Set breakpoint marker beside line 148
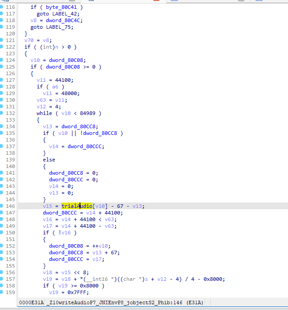Image resolution: width=288 pixels, height=310 pixels. pos(1,219)
